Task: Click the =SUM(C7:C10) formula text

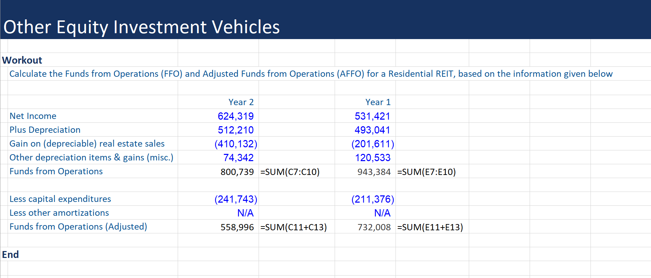Action: click(x=290, y=172)
